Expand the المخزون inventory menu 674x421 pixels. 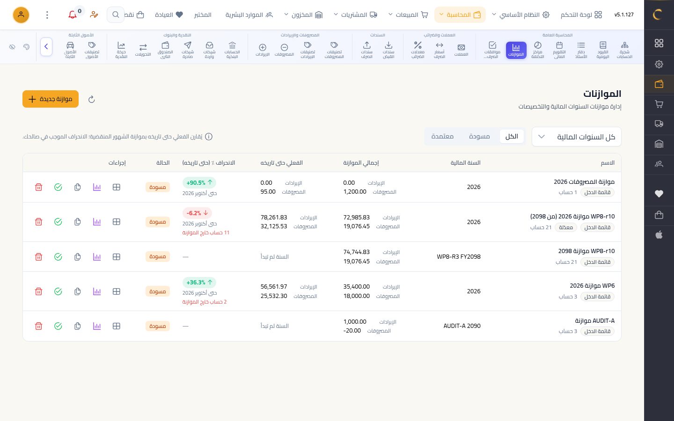click(303, 15)
